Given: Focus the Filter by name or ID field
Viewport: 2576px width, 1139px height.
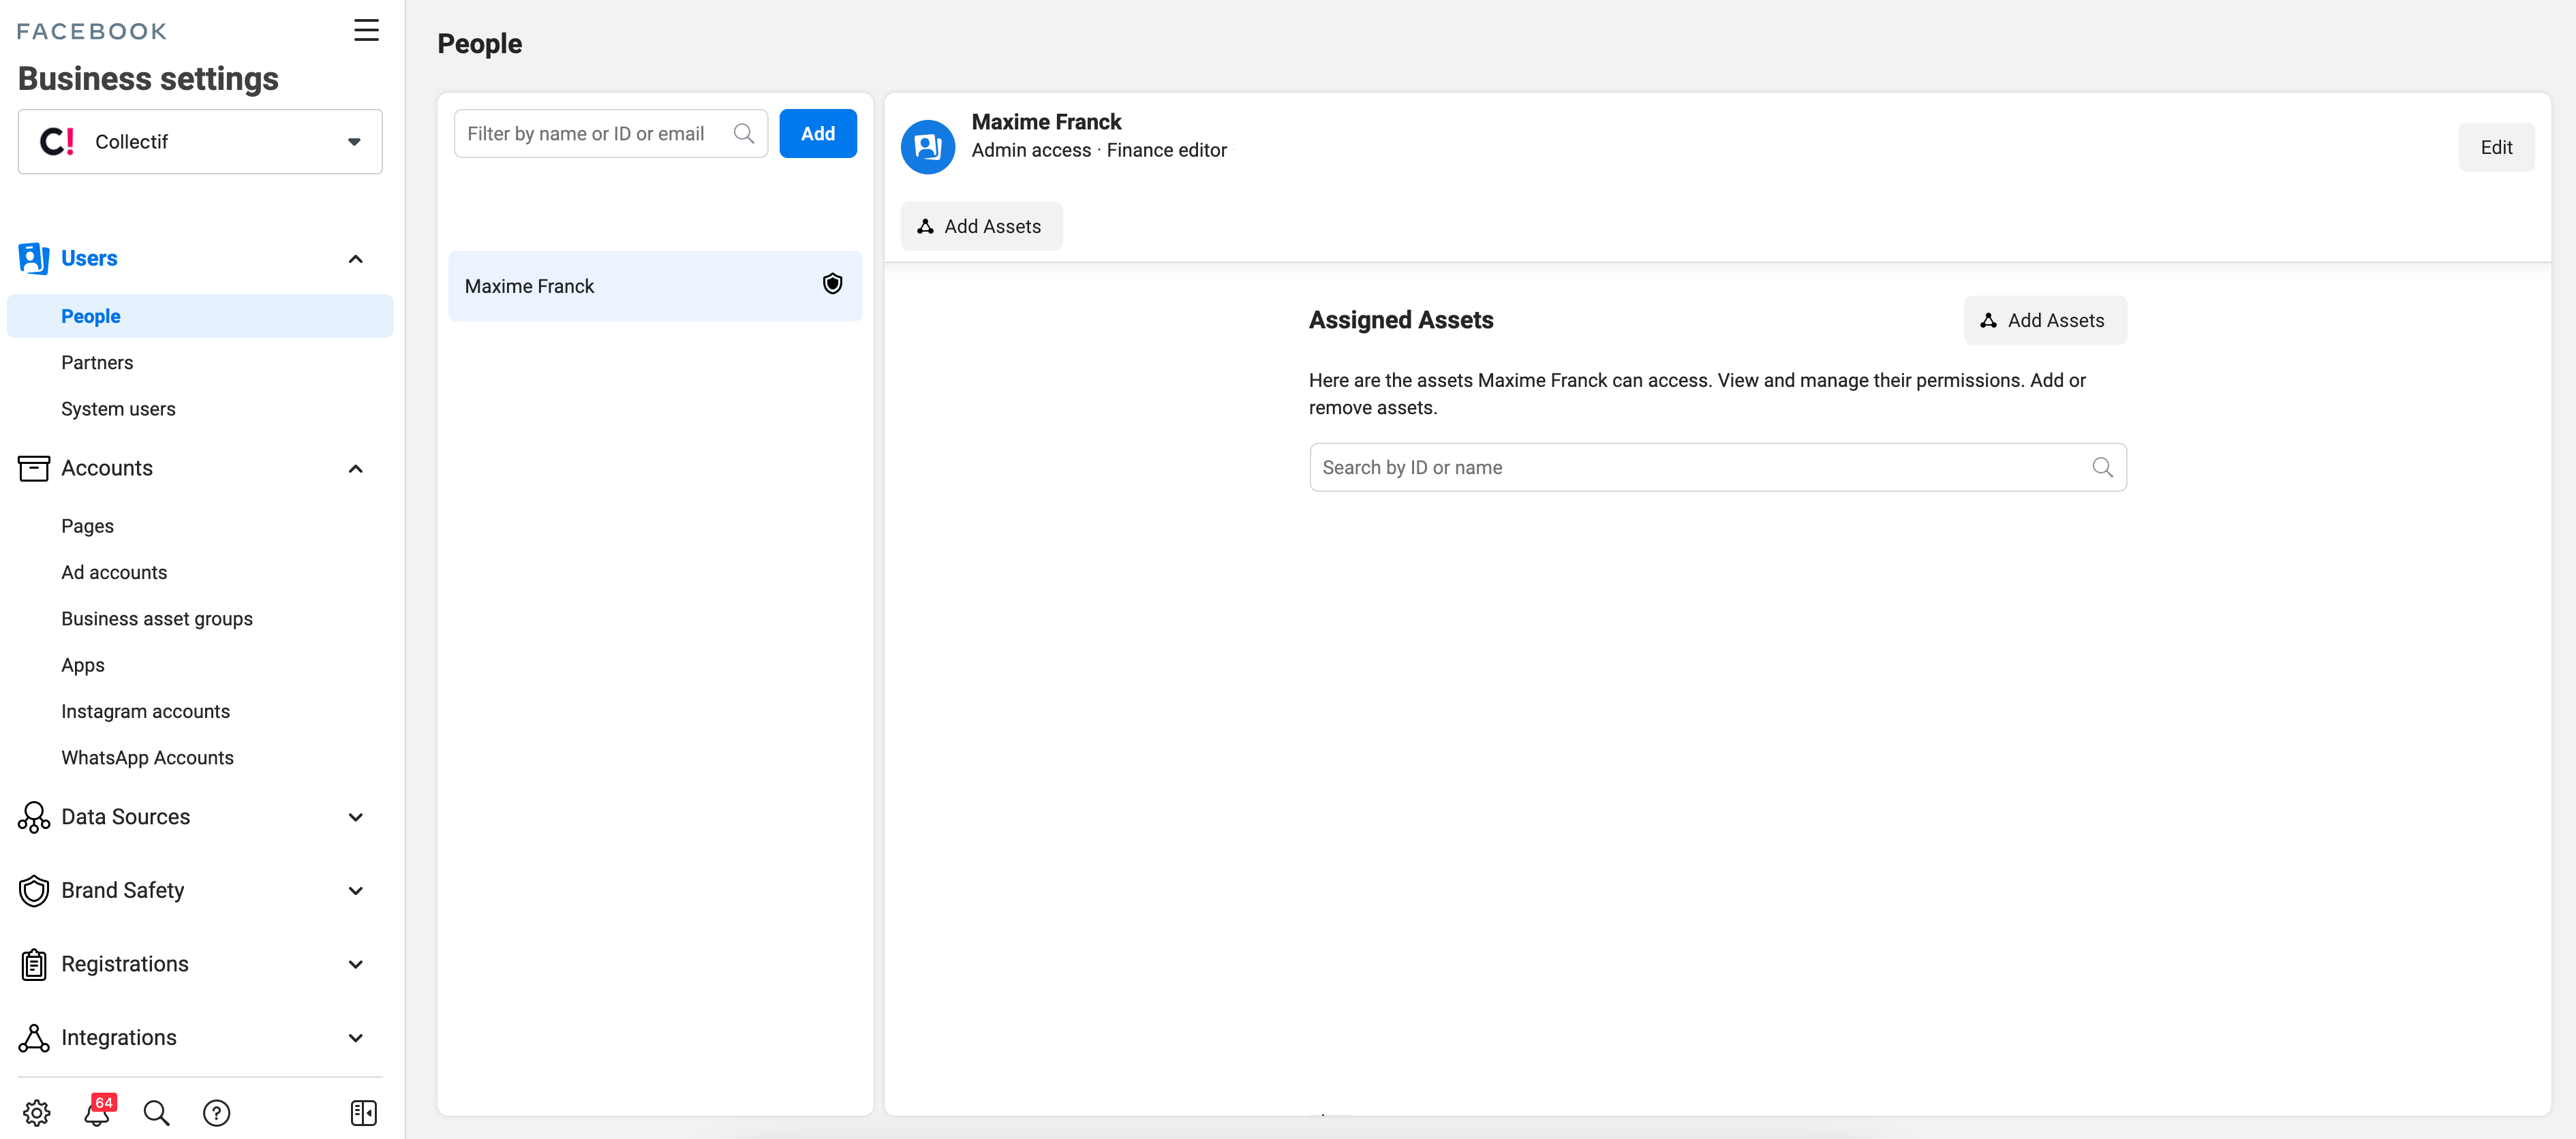Looking at the screenshot, I should (610, 133).
